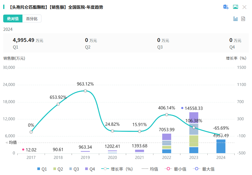Click the 2024 Q1 blue bar

point(221,146)
